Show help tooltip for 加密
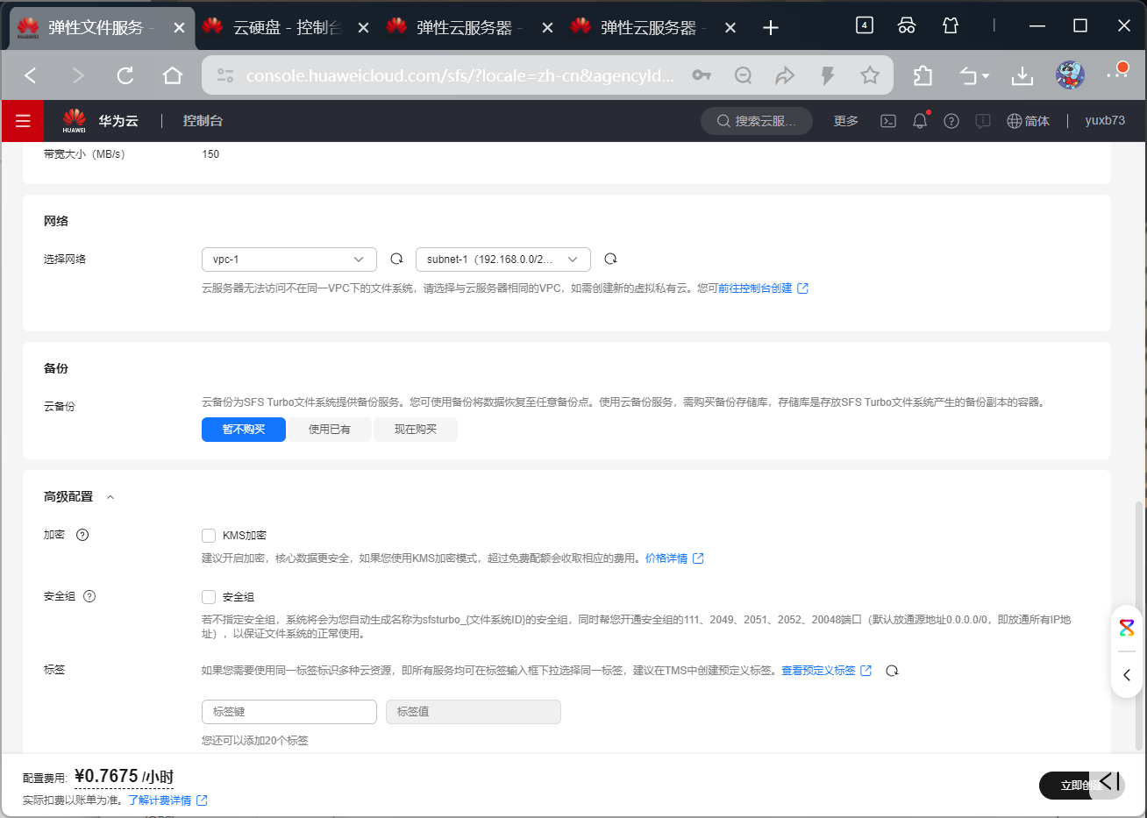This screenshot has width=1147, height=818. (x=82, y=535)
